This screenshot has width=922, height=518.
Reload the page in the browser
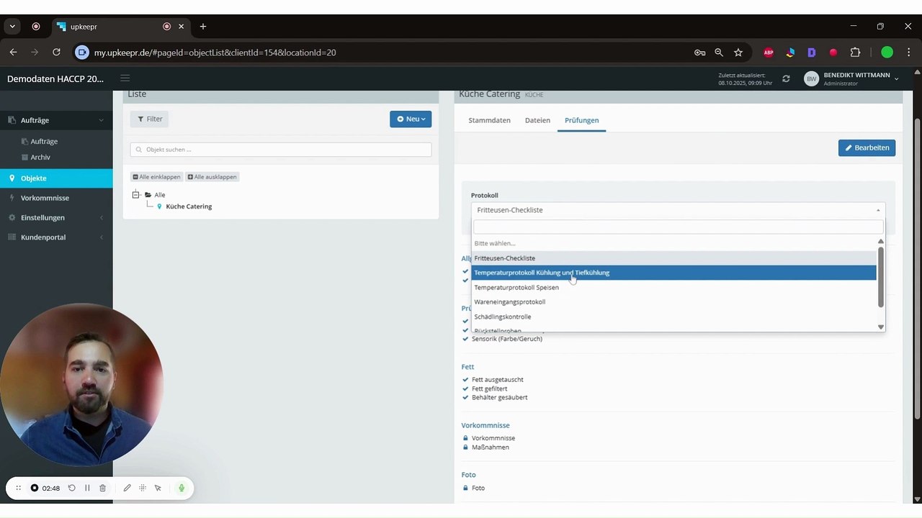(56, 53)
